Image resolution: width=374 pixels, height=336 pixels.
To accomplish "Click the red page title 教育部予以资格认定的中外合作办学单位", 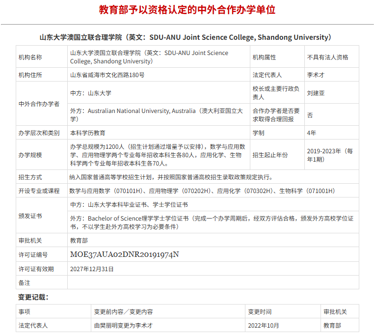I will tap(187, 10).
